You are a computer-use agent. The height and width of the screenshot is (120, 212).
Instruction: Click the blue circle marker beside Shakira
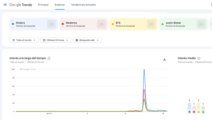point(13,24)
